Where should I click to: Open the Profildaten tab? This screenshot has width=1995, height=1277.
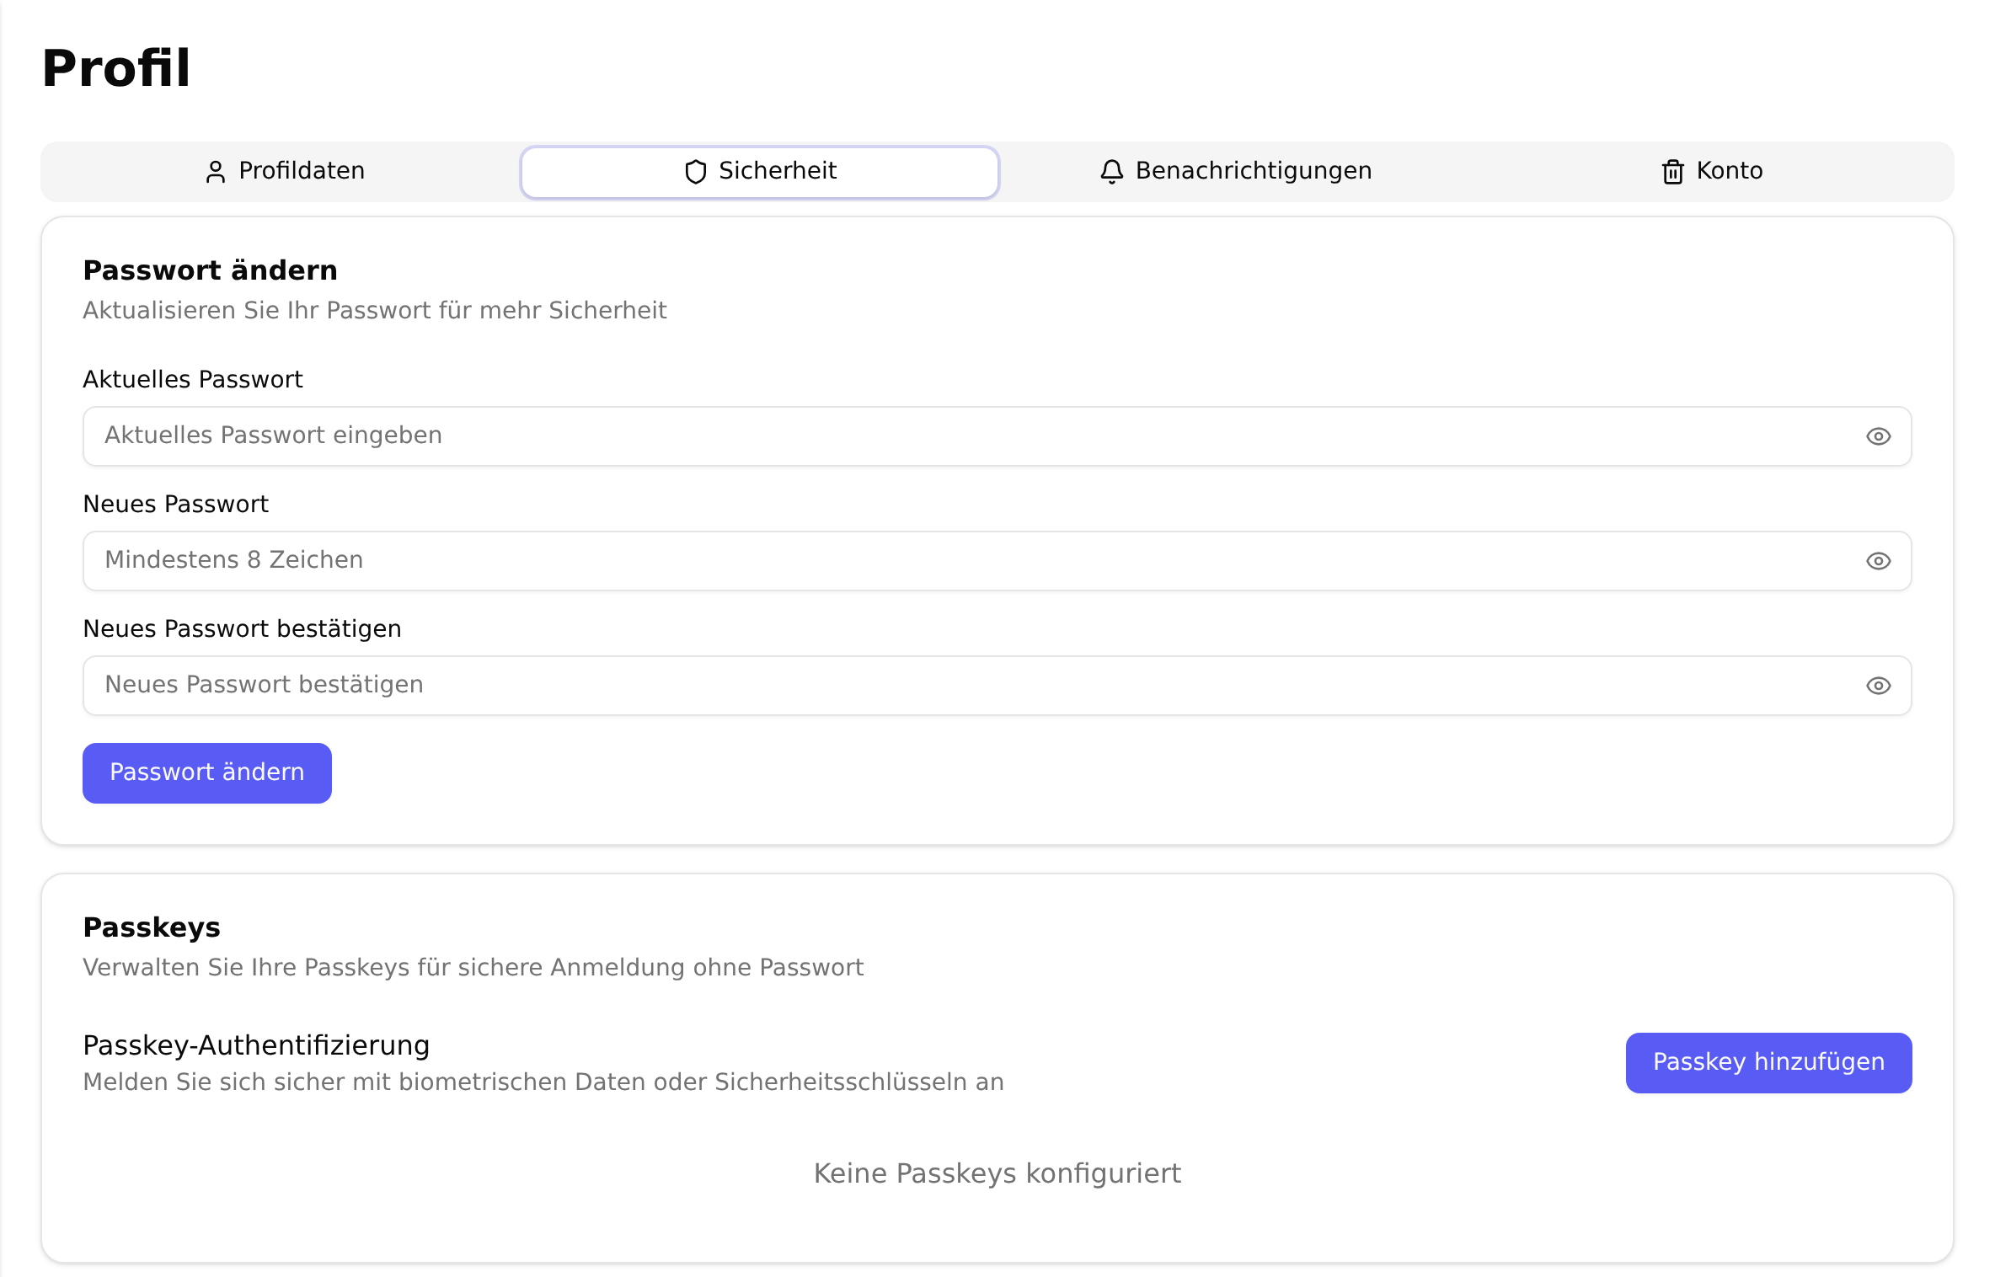pyautogui.click(x=285, y=172)
